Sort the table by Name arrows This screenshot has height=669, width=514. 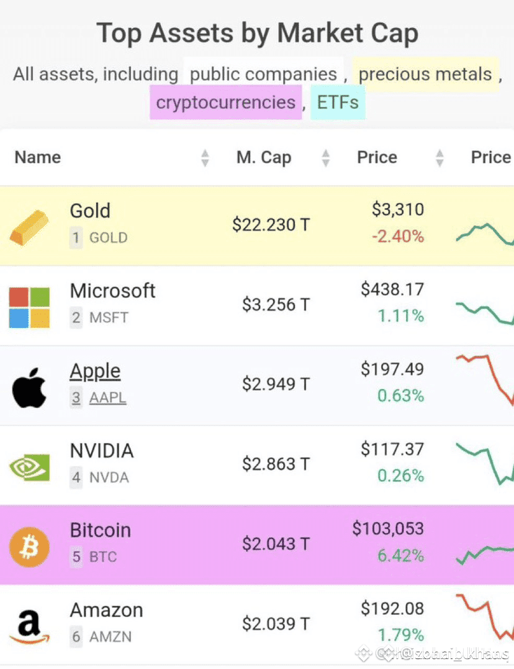(205, 158)
